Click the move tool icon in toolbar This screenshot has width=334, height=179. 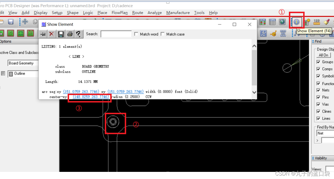(25, 22)
